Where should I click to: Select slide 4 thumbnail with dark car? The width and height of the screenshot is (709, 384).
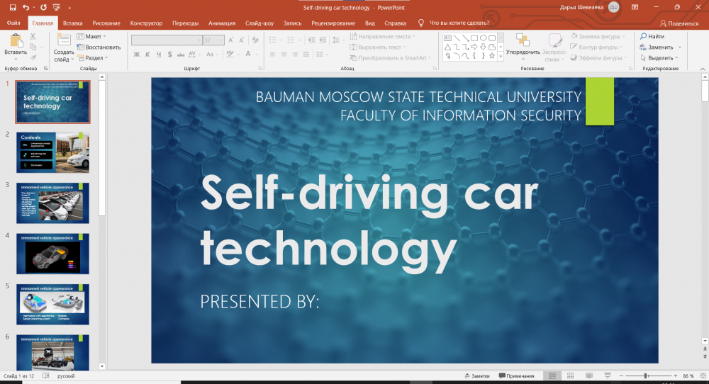point(53,254)
